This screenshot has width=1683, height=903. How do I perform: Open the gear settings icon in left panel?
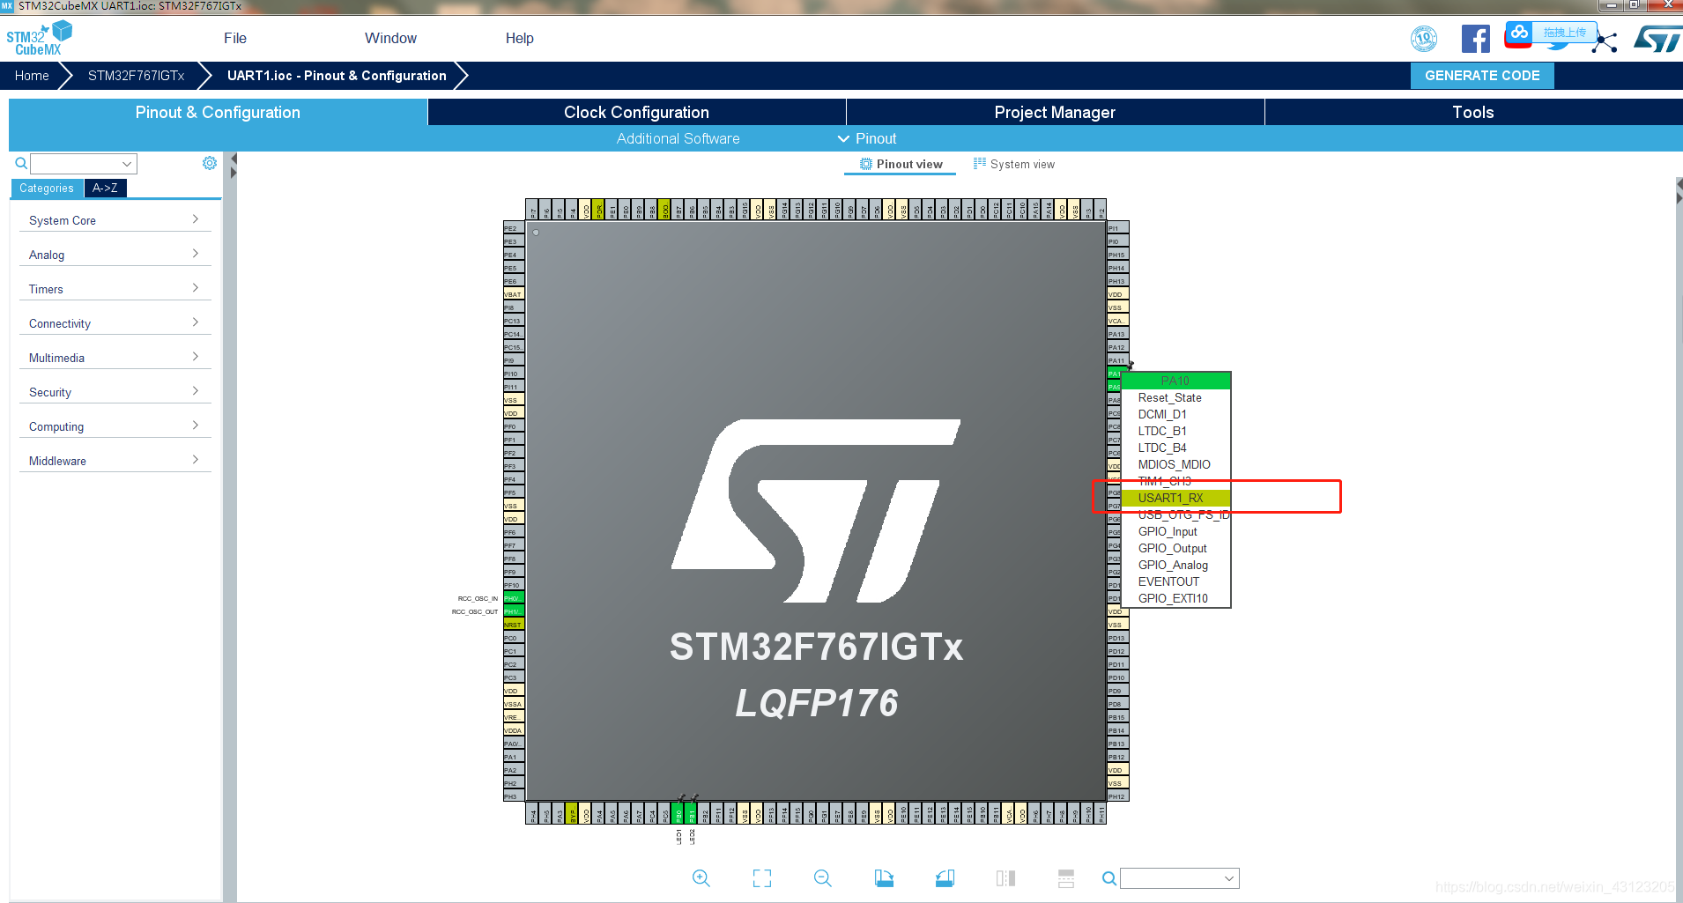pos(210,163)
